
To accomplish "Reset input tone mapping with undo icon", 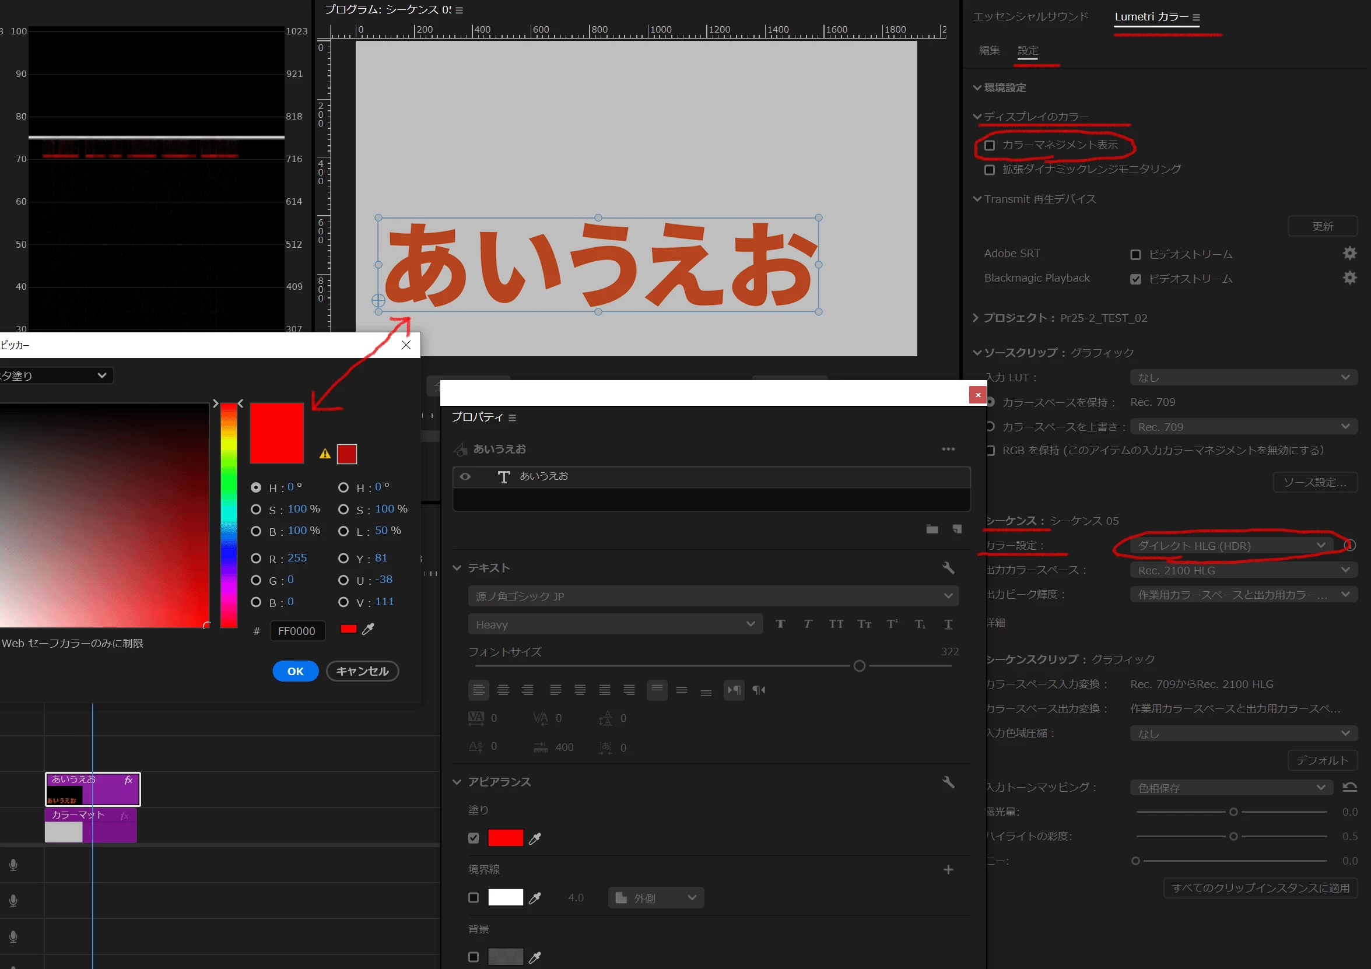I will tap(1349, 787).
